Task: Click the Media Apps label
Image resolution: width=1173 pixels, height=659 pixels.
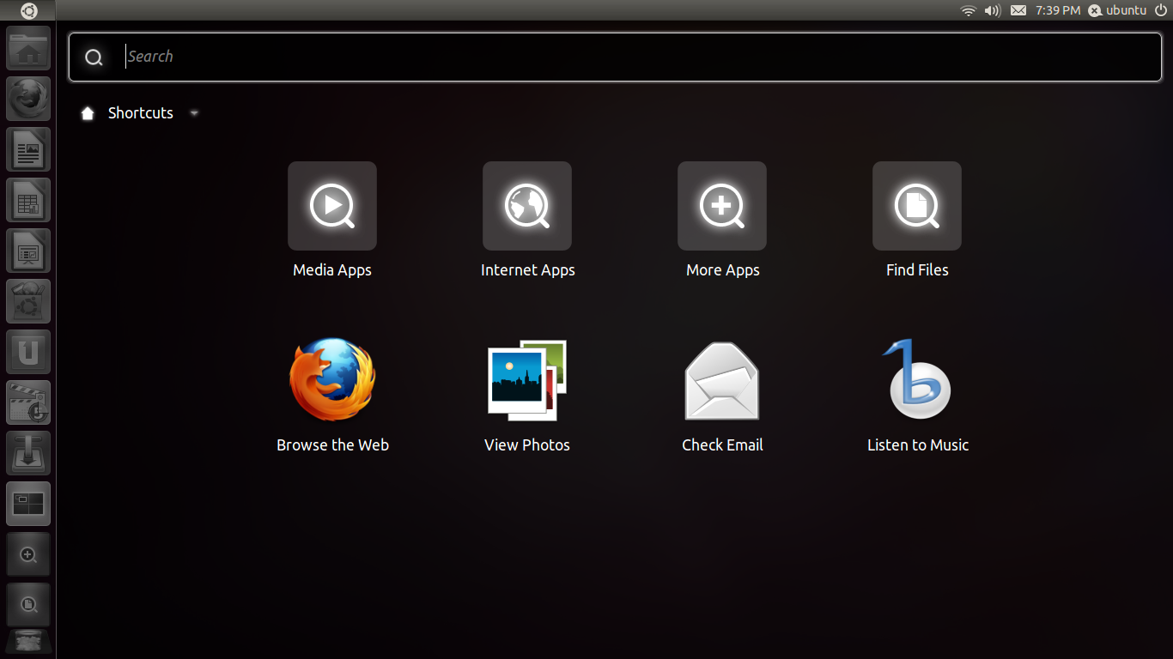Action: pyautogui.click(x=332, y=270)
